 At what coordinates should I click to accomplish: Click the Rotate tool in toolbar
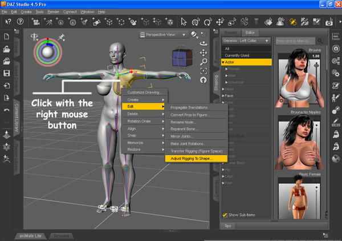click(207, 22)
